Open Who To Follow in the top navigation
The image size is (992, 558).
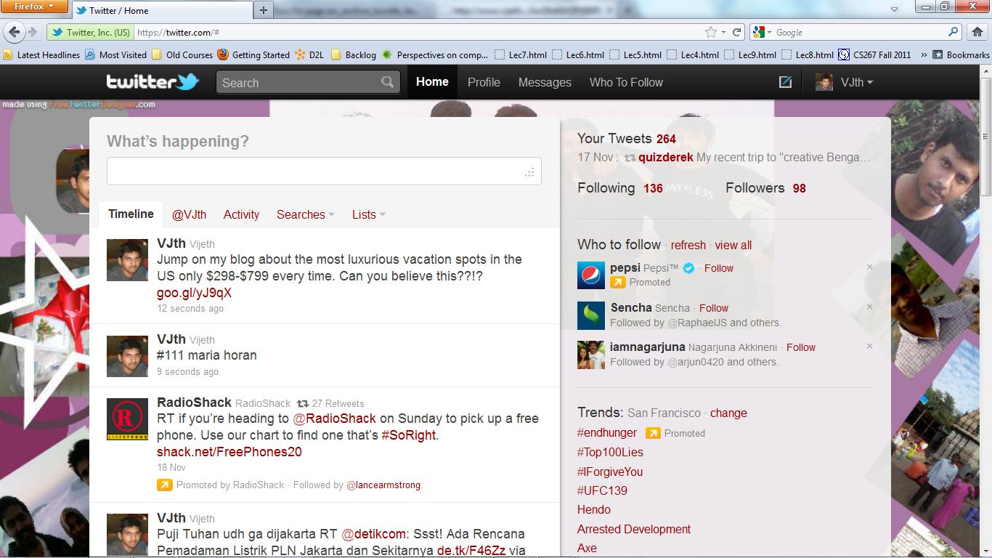point(626,82)
